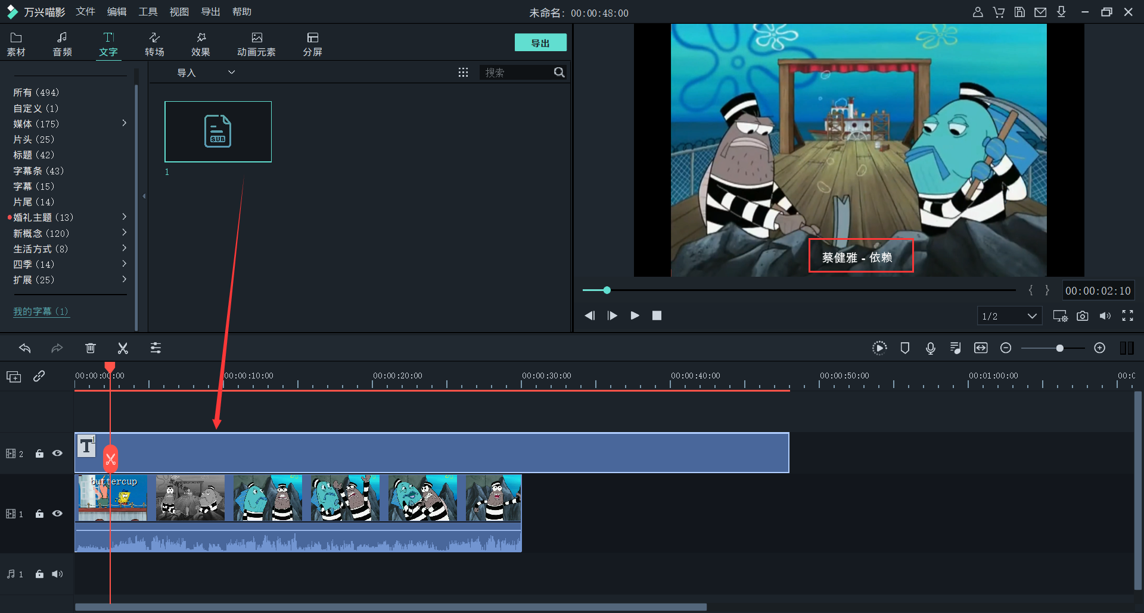The height and width of the screenshot is (613, 1144).
Task: Open the advanced edit sliders icon
Action: point(156,348)
